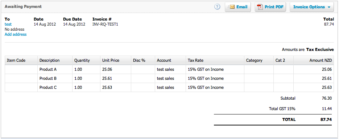Image resolution: width=339 pixels, height=139 pixels.
Task: Click the help question mark icon
Action: (217, 7)
